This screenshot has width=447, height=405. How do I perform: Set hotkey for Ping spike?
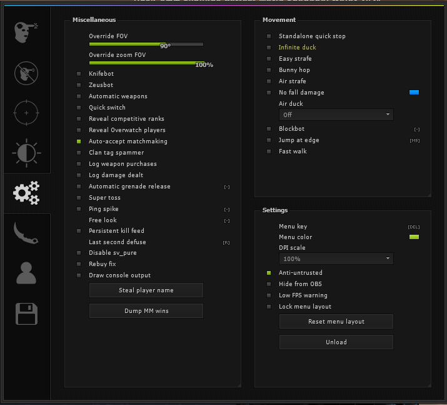coord(227,210)
